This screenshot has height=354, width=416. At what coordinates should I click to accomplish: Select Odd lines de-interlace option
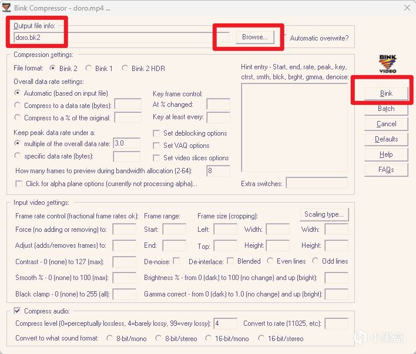315,261
